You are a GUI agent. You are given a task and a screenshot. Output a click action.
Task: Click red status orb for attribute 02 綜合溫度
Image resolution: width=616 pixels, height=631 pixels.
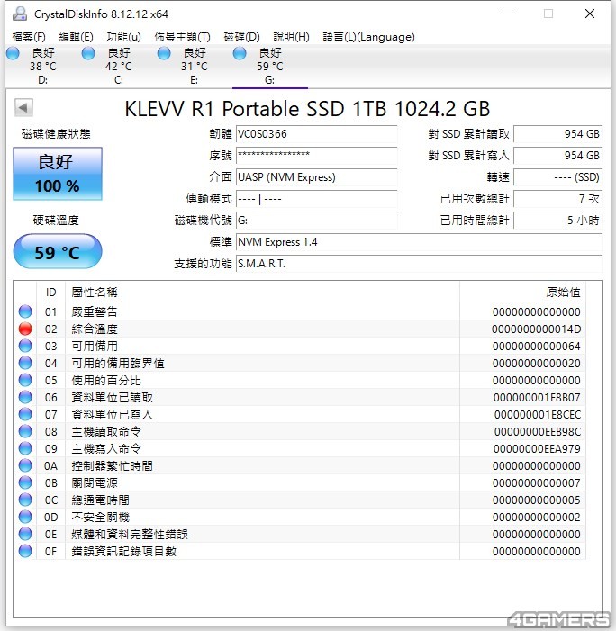tap(25, 329)
